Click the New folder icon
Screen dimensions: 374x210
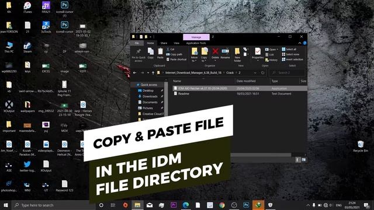237,55
